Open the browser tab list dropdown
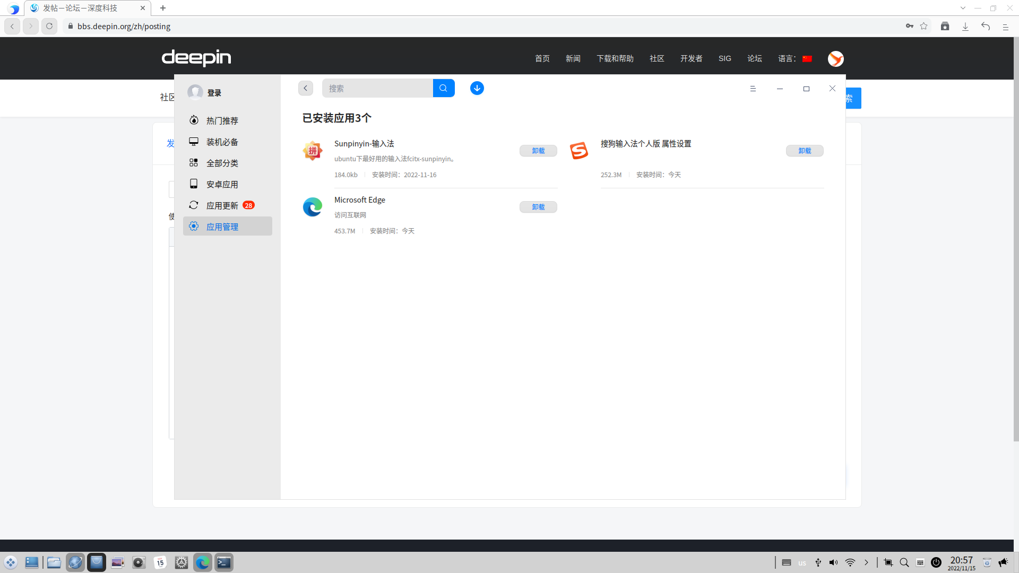This screenshot has height=573, width=1019. click(963, 8)
